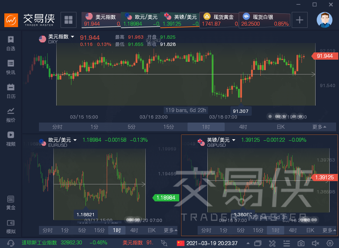Switch DXY chart to 日K timeframe

tap(281, 127)
